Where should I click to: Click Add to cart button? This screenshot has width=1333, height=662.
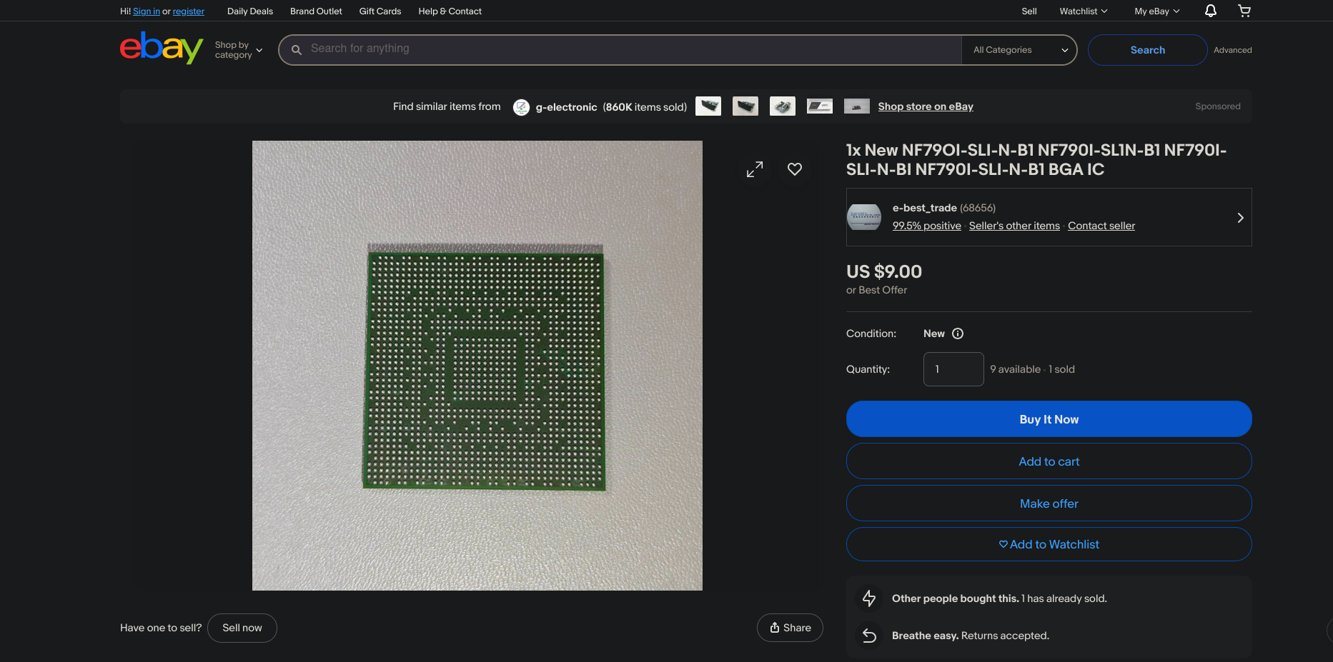(1049, 461)
